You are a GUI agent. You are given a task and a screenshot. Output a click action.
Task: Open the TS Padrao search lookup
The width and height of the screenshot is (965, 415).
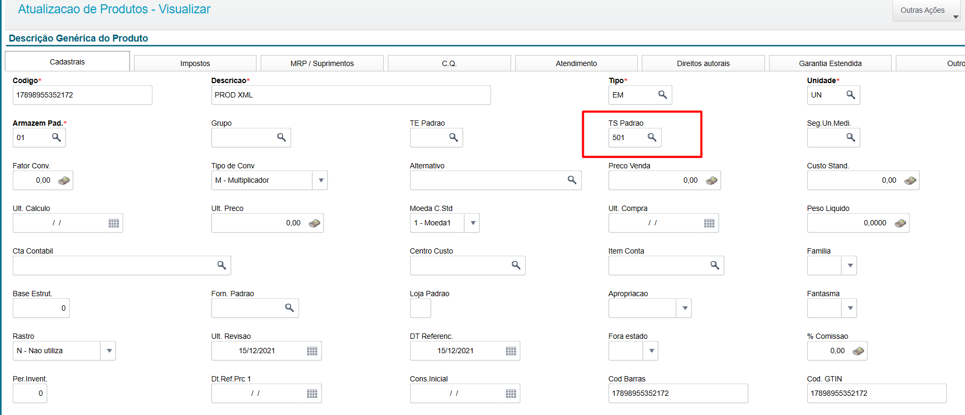(x=652, y=137)
